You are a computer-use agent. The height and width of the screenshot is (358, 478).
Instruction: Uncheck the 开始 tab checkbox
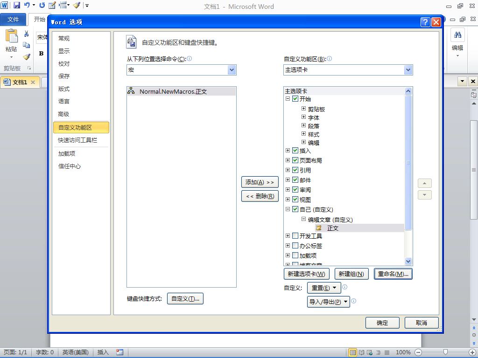[x=295, y=99]
